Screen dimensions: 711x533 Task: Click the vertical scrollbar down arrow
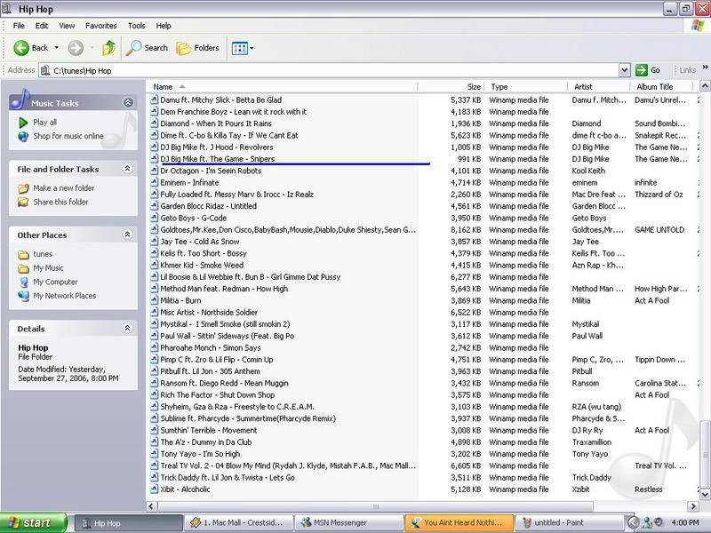[x=705, y=494]
